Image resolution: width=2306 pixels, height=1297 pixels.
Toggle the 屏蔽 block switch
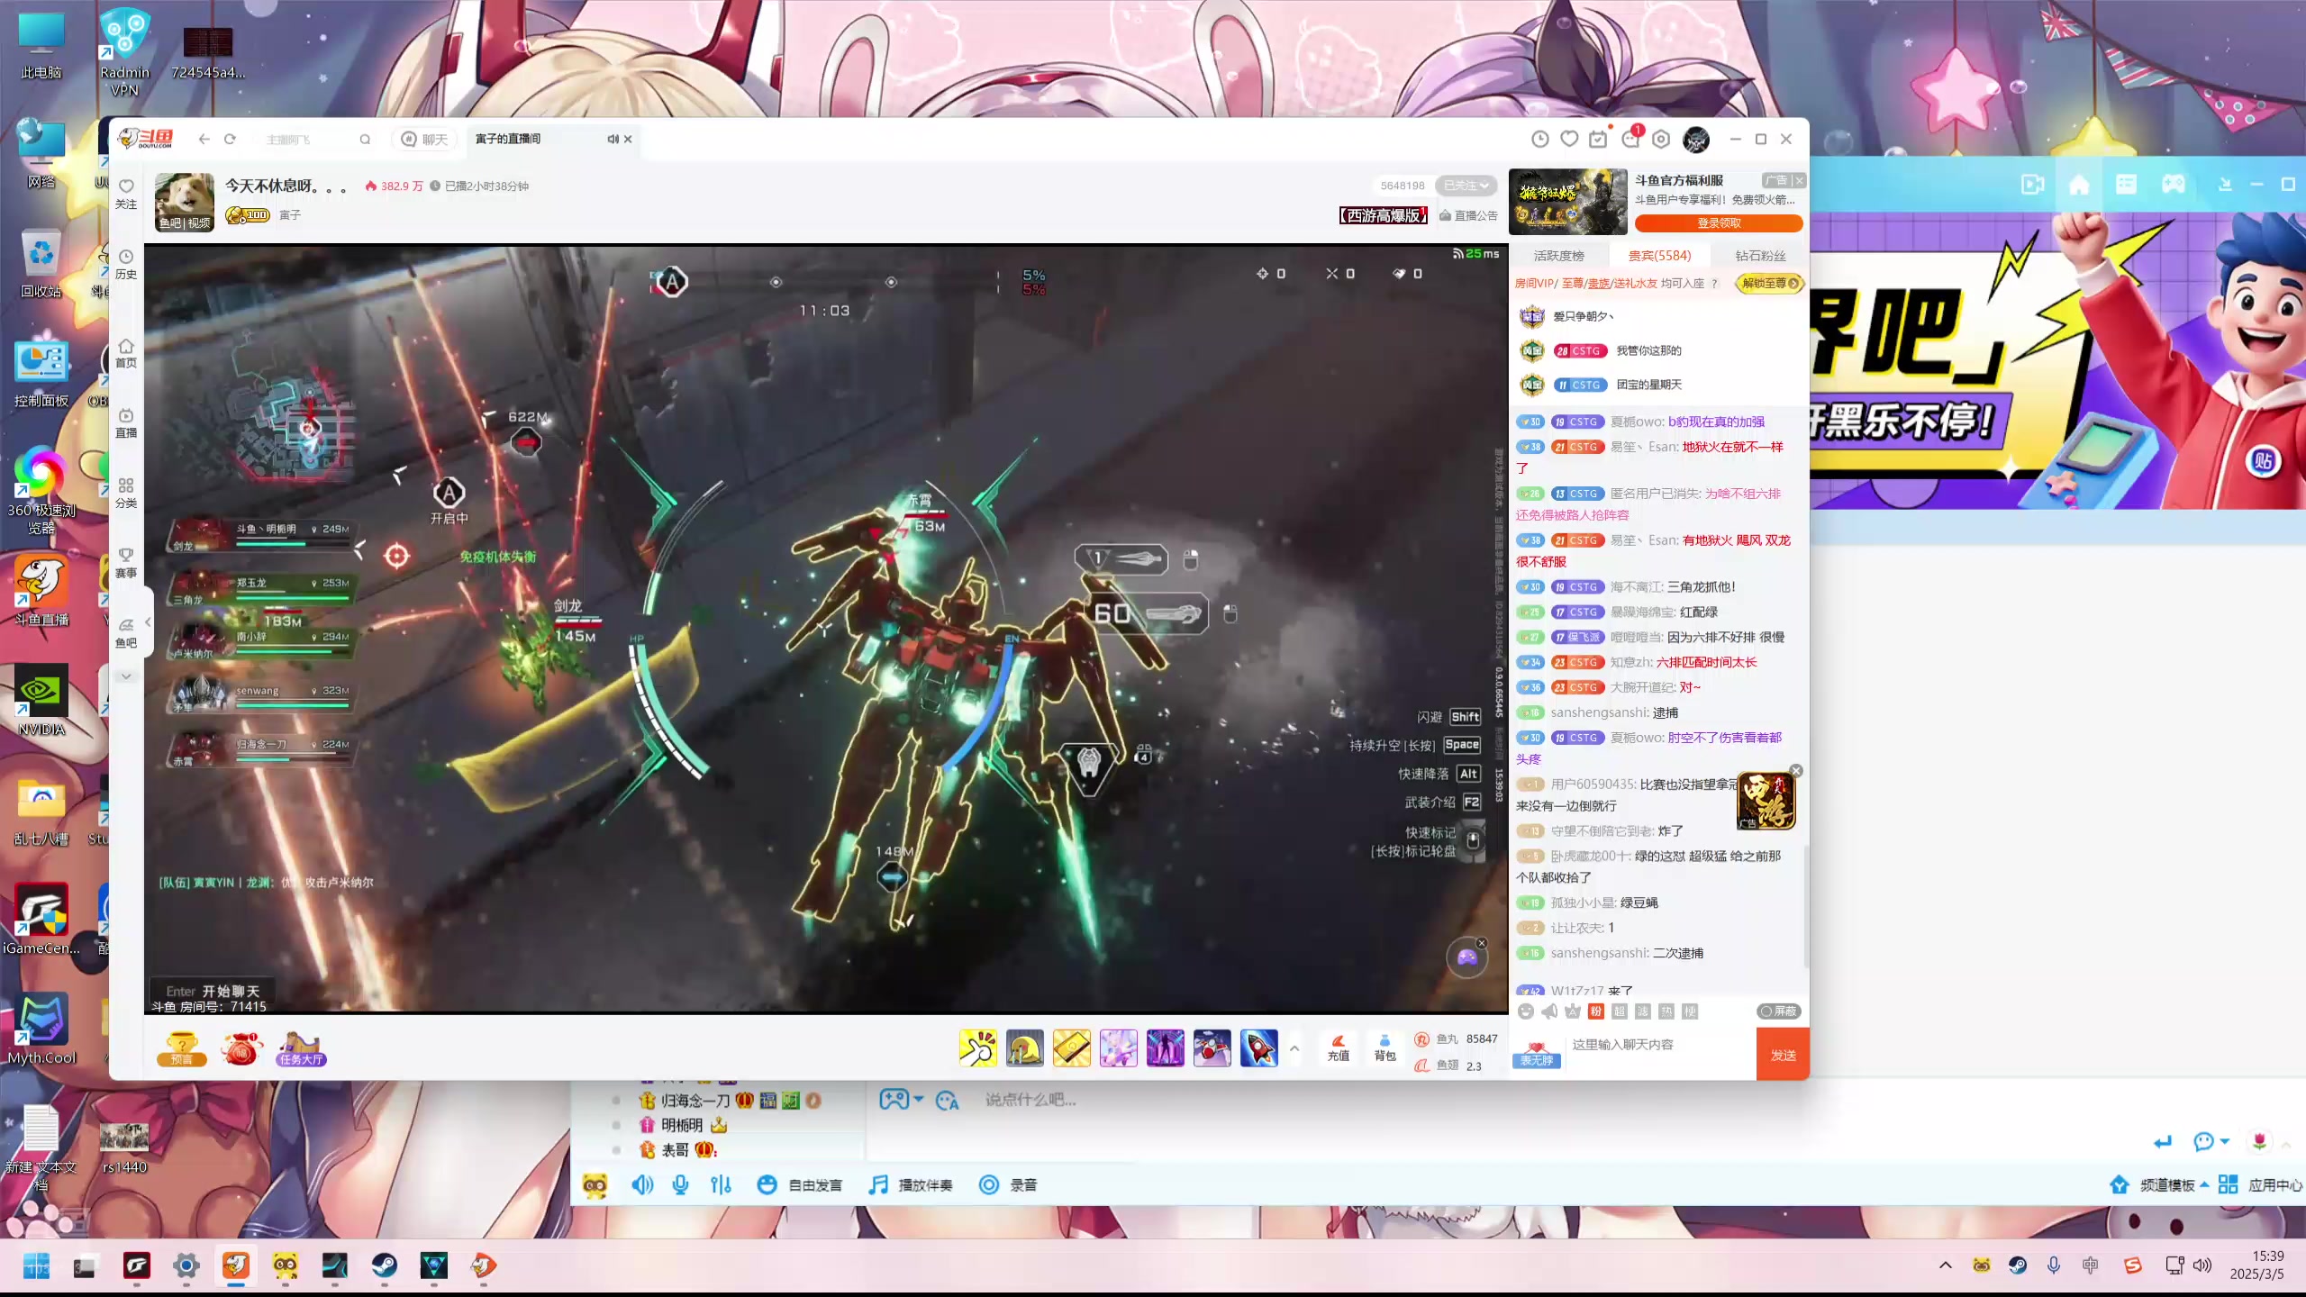(x=1778, y=1011)
